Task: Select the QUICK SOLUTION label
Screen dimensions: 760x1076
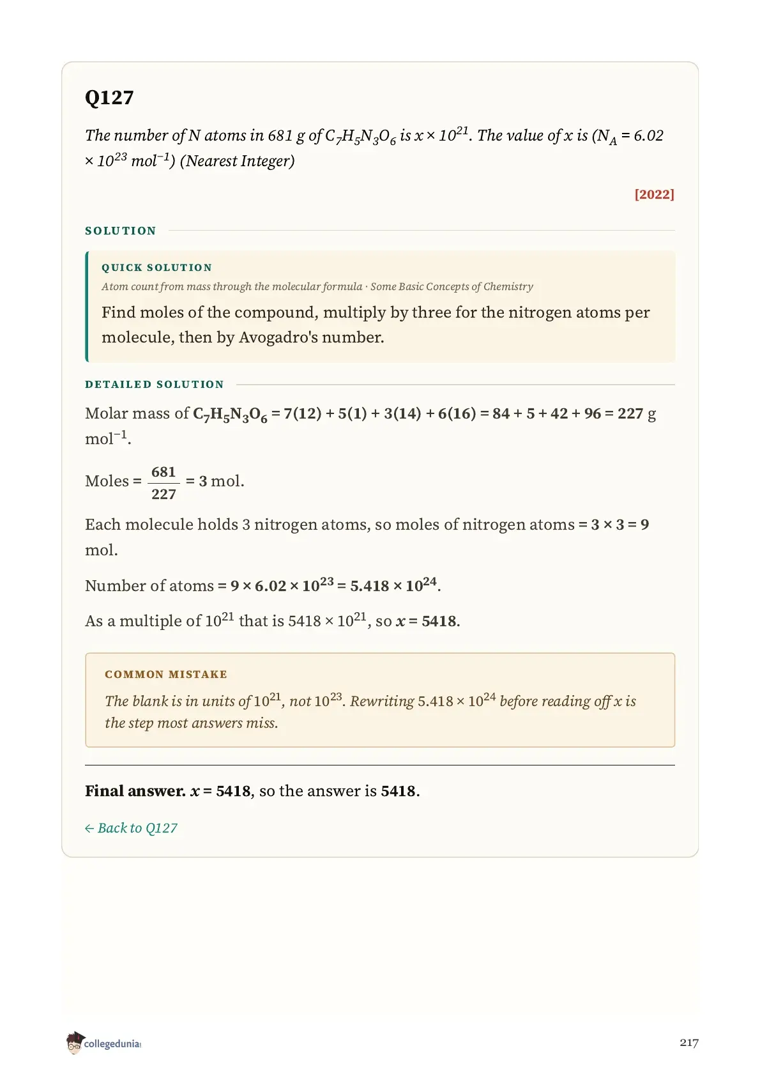Action: (156, 268)
